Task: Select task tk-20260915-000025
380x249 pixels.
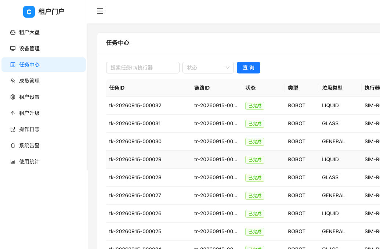Action: point(135,231)
